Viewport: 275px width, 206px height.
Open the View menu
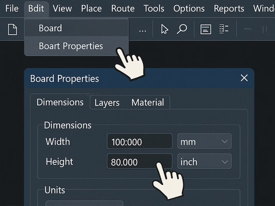pos(62,8)
